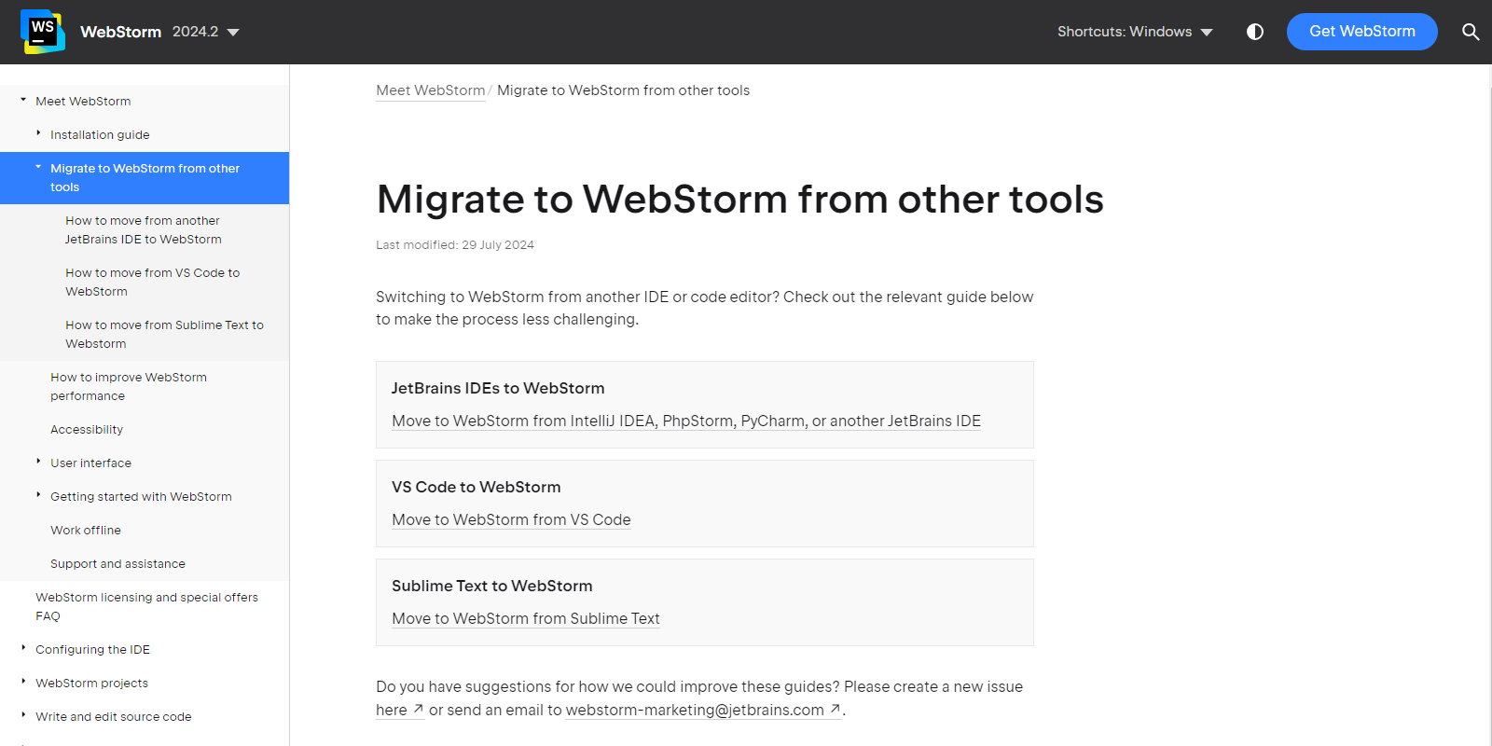Viewport: 1492px width, 746px height.
Task: Expand Getting started with WebStorm arrow
Action: [x=38, y=495]
